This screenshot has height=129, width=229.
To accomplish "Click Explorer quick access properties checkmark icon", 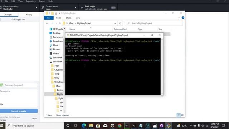I will point(56,13).
